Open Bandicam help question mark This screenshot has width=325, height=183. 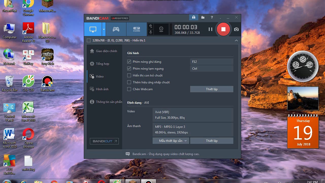tap(212, 17)
